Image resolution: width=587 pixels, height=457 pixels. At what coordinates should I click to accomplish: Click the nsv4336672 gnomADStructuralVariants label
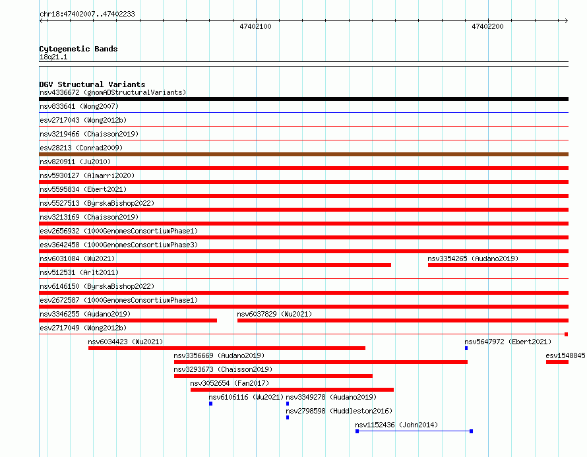click(113, 92)
